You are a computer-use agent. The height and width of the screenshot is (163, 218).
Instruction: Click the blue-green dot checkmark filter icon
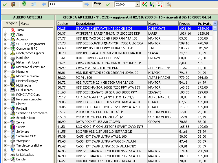(152, 4)
